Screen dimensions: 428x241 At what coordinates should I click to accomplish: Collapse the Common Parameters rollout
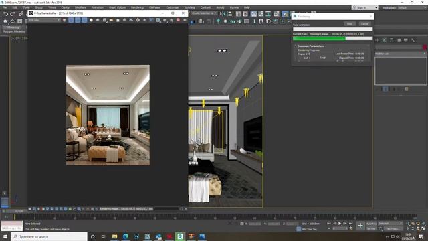click(x=310, y=46)
